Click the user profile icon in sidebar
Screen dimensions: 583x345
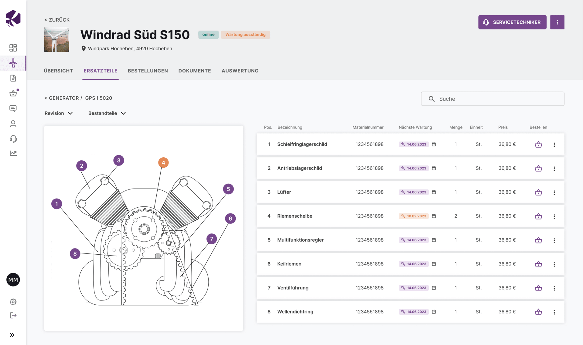(13, 124)
